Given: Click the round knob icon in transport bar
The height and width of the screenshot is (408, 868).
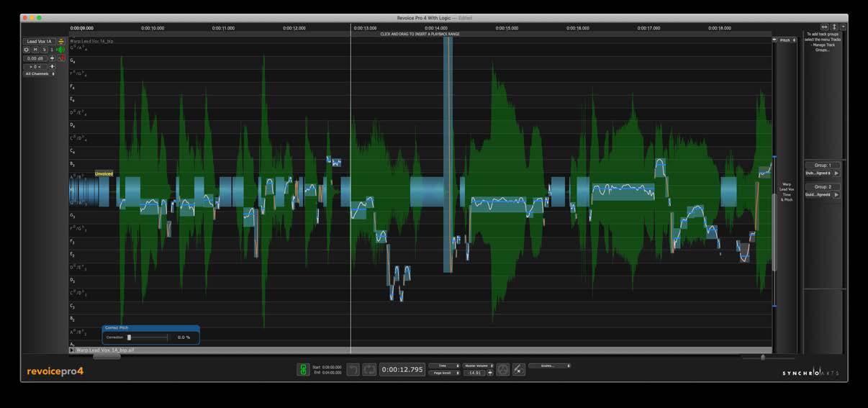Looking at the screenshot, I should (x=503, y=369).
